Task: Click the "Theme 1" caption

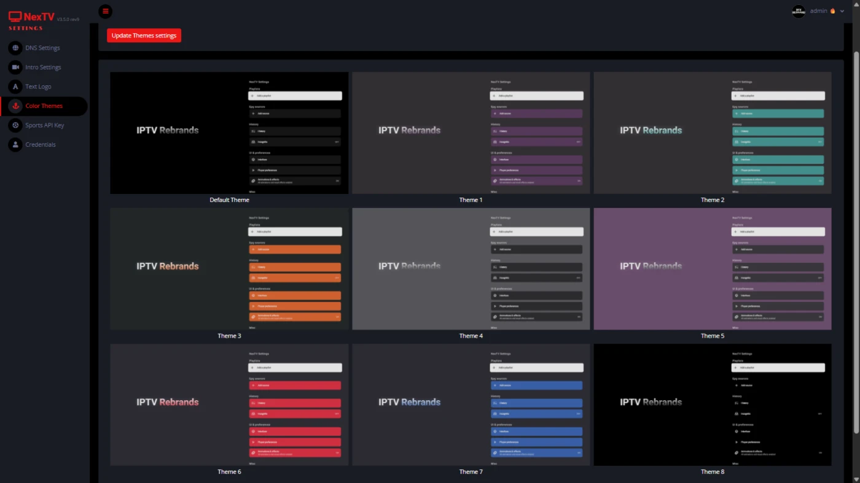Action: (x=471, y=200)
